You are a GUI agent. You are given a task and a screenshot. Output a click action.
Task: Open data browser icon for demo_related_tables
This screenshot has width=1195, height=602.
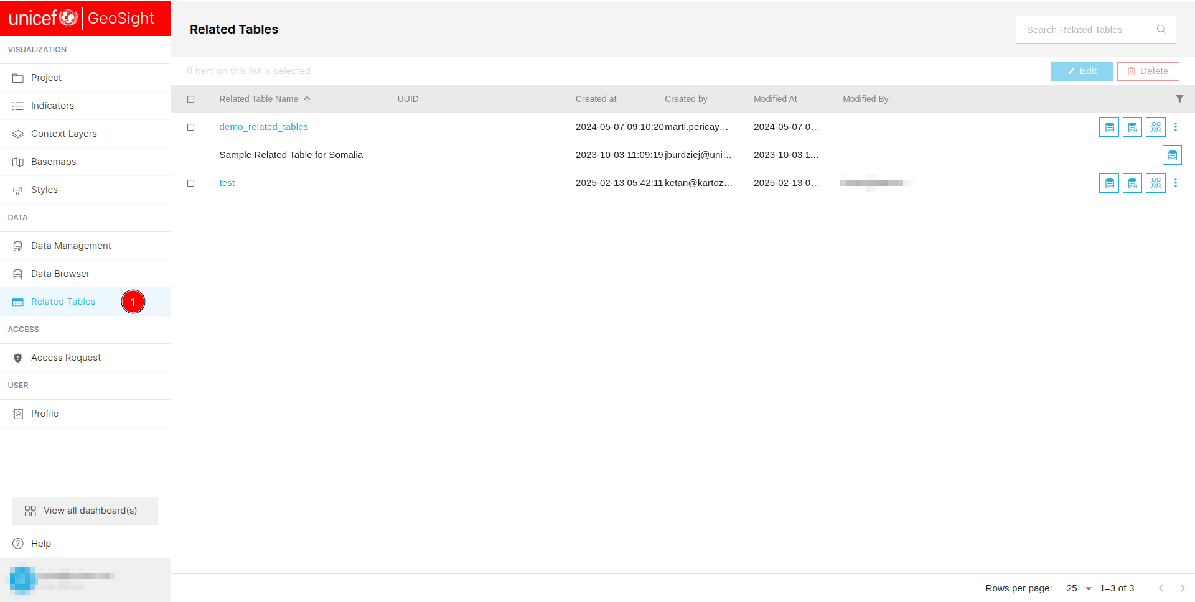coord(1109,127)
